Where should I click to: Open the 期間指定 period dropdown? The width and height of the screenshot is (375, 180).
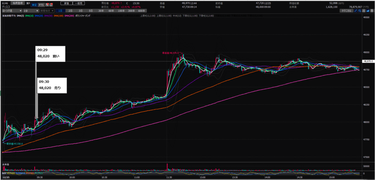point(47,11)
